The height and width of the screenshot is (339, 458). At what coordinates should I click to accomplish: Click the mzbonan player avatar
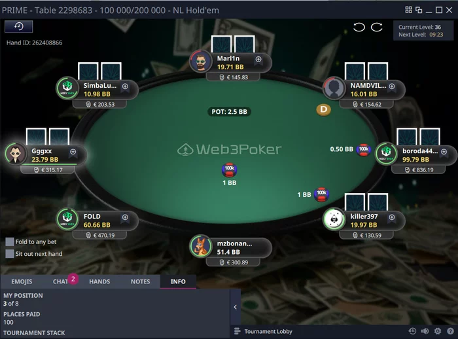[201, 246]
